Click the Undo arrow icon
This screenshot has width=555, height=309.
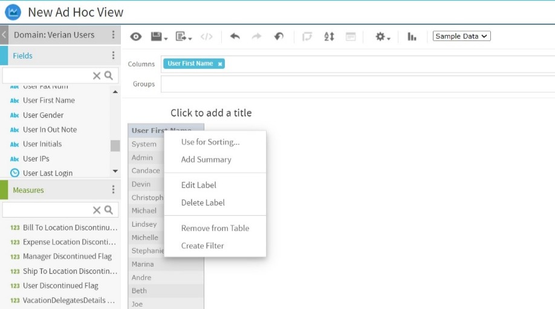pyautogui.click(x=235, y=36)
